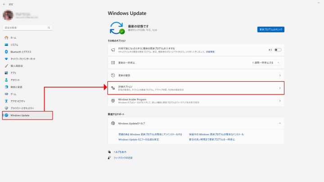Open the 詳細情報 link
Image resolution: width=324 pixels, height=182 pixels.
(x=210, y=52)
